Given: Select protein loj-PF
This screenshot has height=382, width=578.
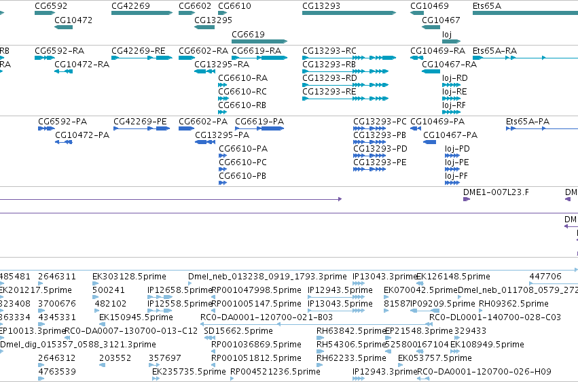Looking at the screenshot, I should [456, 176].
